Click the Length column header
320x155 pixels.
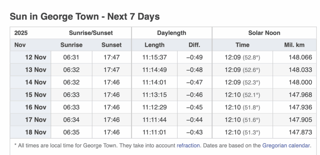[x=155, y=45]
